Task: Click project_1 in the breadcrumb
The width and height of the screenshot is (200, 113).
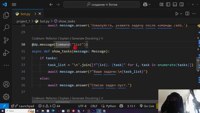Action: pos(23,21)
